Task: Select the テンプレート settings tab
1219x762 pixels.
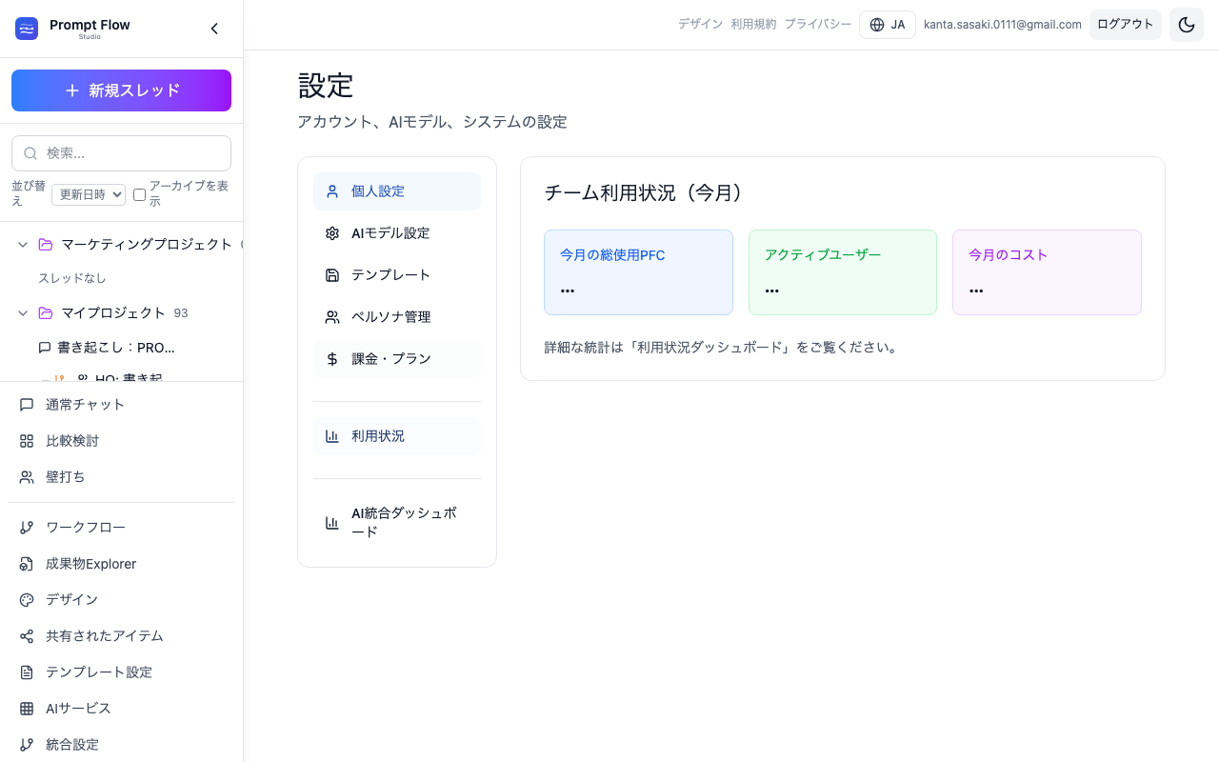Action: coord(397,275)
